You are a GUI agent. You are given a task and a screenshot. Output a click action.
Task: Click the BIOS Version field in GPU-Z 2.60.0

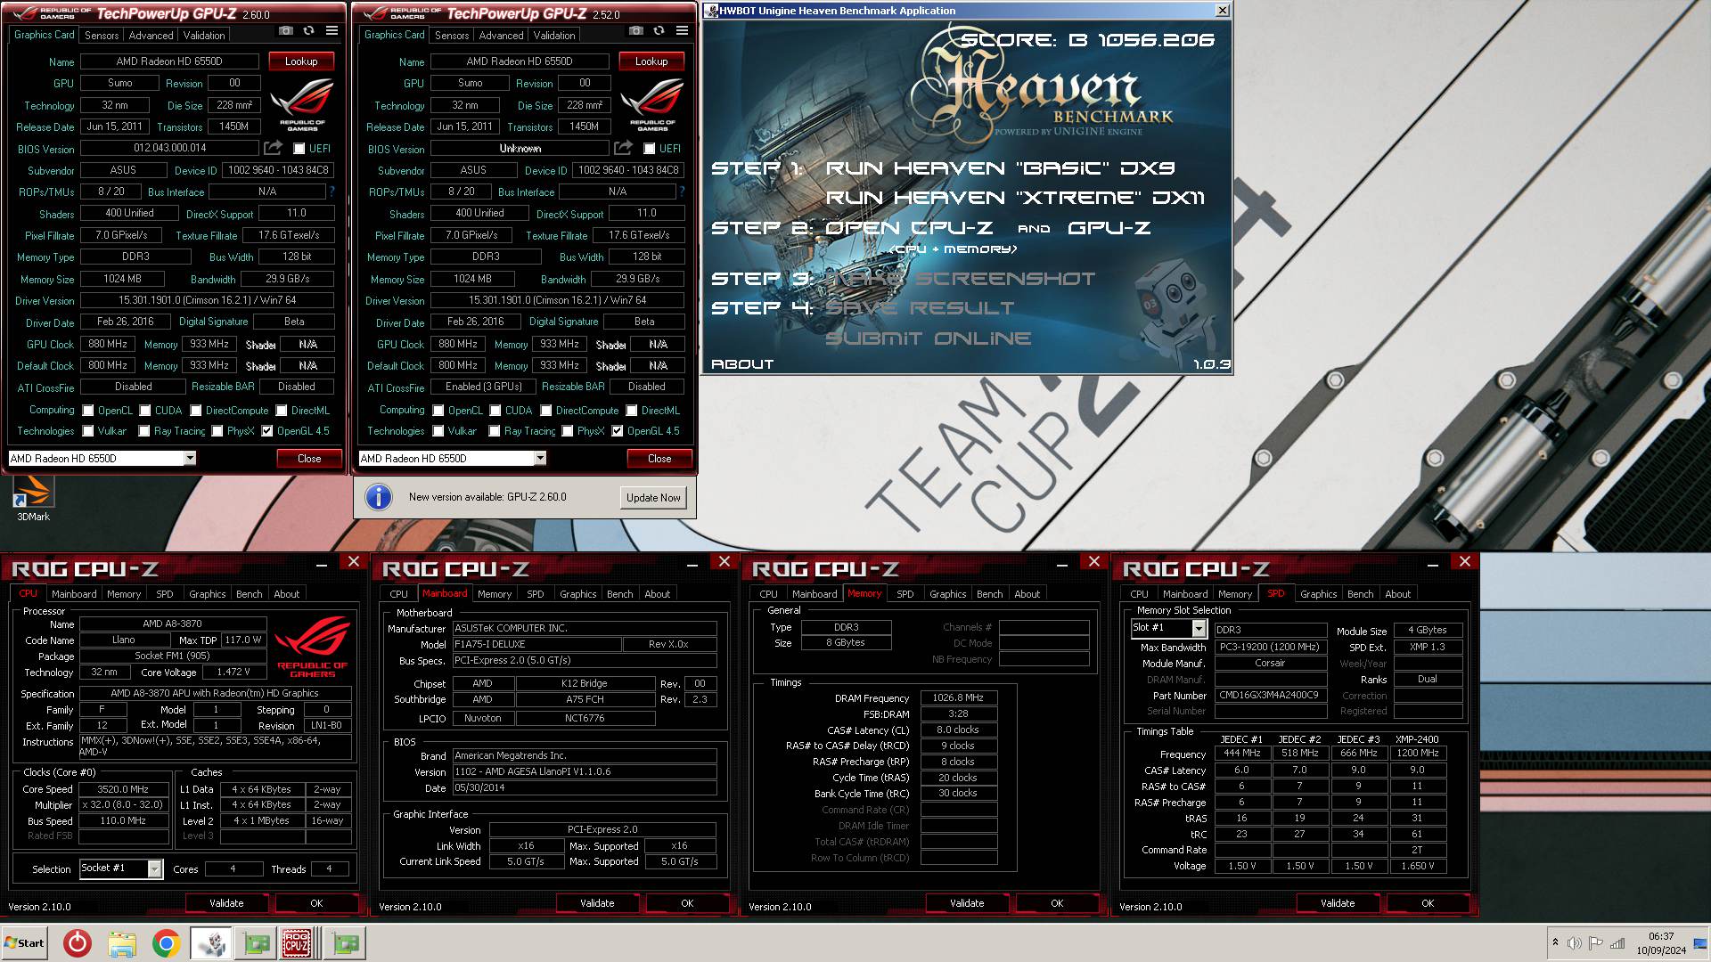(x=169, y=148)
